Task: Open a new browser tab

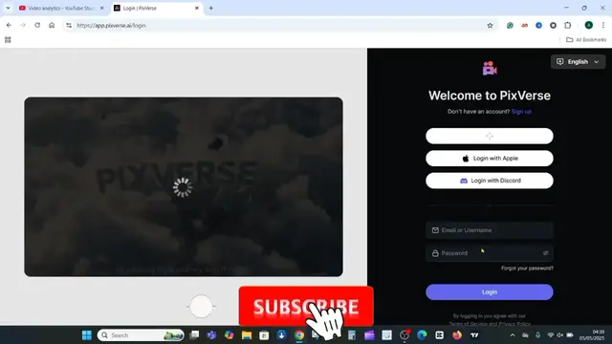Action: coord(210,9)
